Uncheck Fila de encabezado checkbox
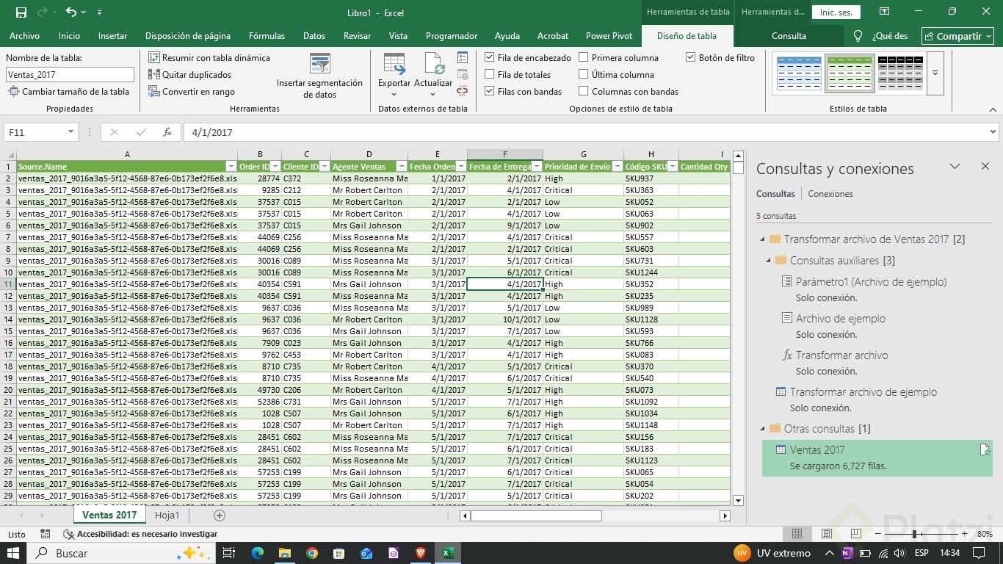 [490, 58]
